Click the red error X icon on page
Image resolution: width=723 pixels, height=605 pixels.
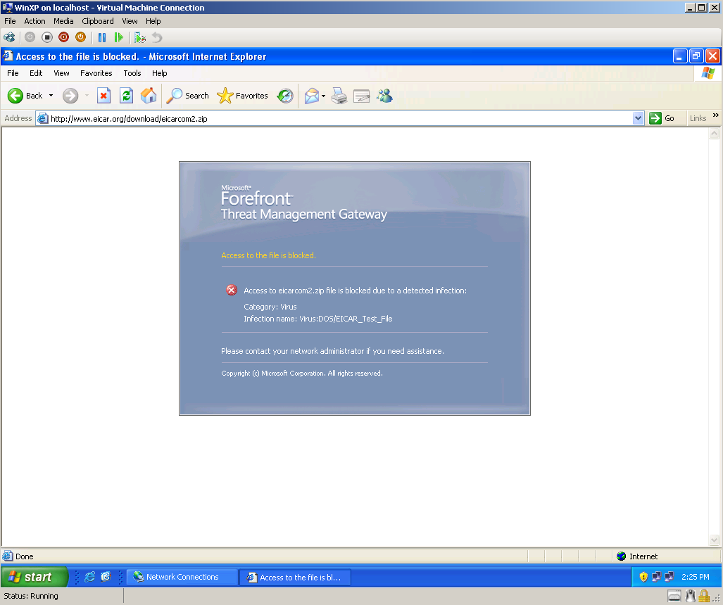(232, 290)
